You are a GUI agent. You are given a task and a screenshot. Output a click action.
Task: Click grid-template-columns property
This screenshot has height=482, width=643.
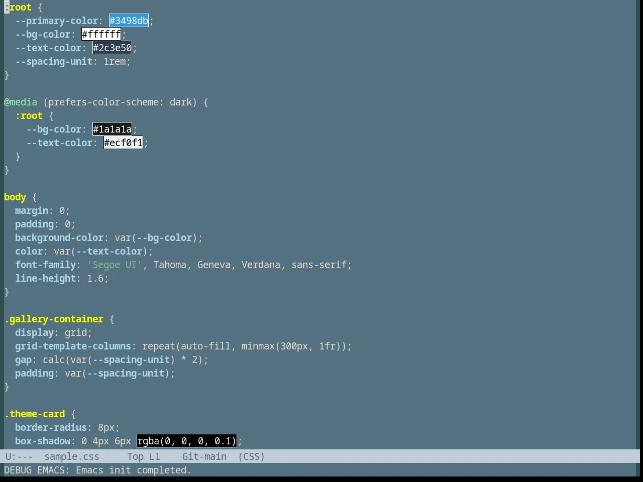click(x=73, y=346)
